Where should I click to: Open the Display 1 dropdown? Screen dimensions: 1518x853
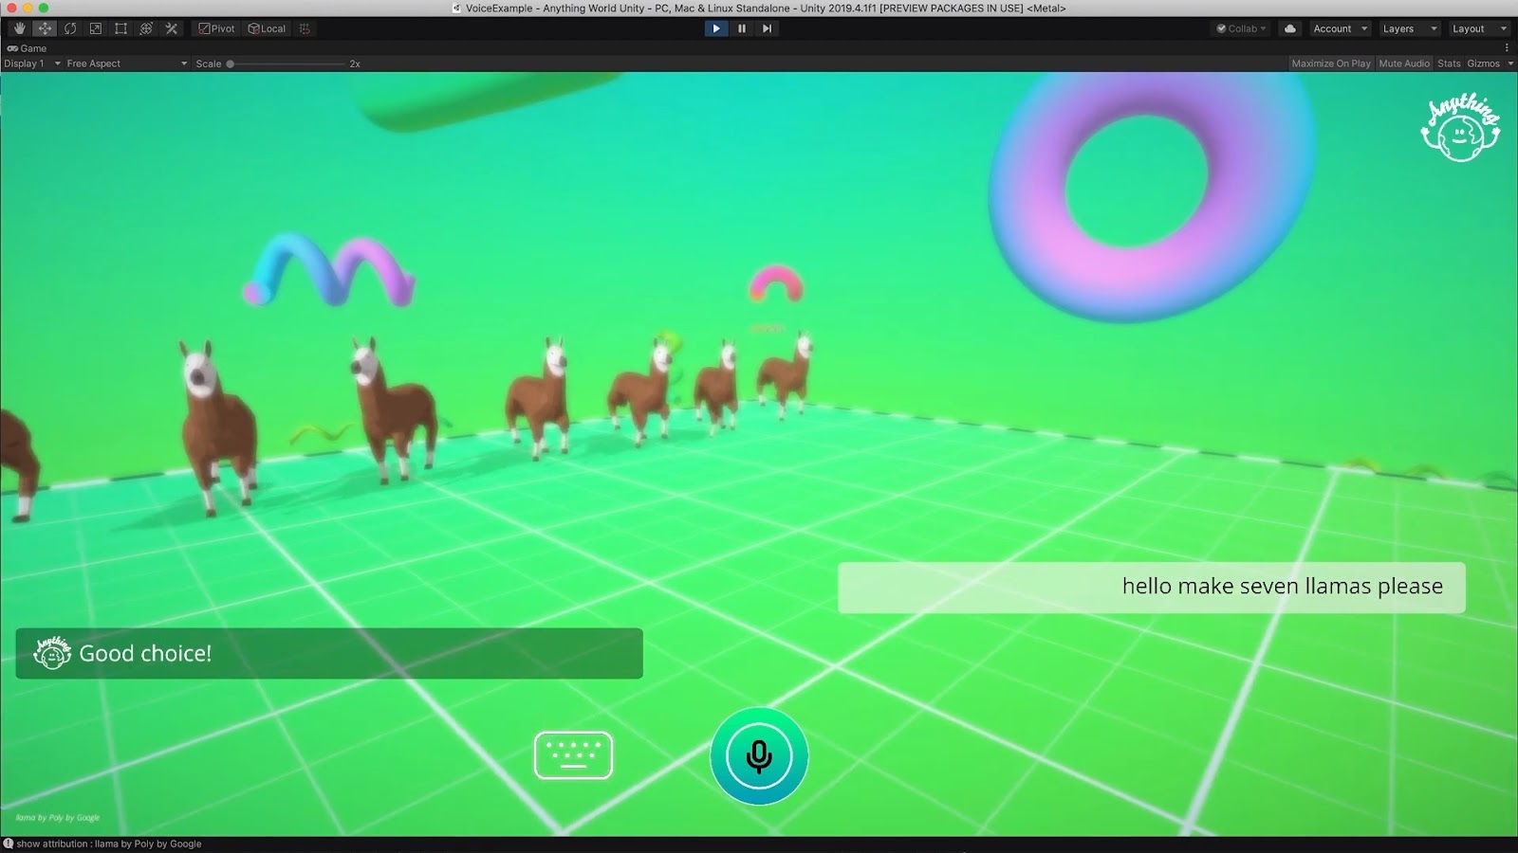pyautogui.click(x=32, y=64)
